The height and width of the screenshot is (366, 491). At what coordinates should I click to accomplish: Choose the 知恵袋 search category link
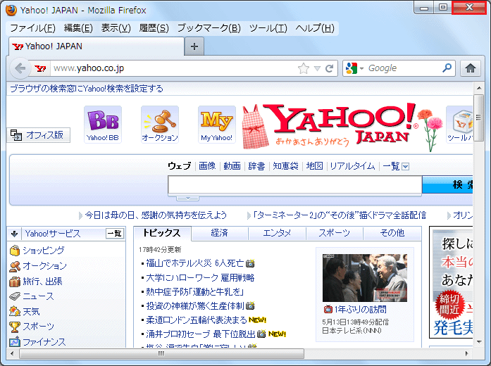click(x=285, y=166)
